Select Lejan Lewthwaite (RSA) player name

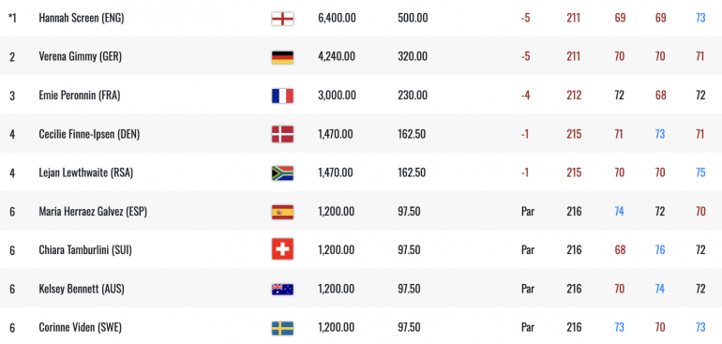86,172
